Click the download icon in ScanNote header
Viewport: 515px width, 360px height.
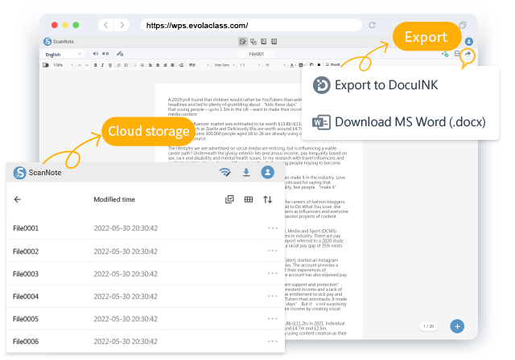click(246, 172)
